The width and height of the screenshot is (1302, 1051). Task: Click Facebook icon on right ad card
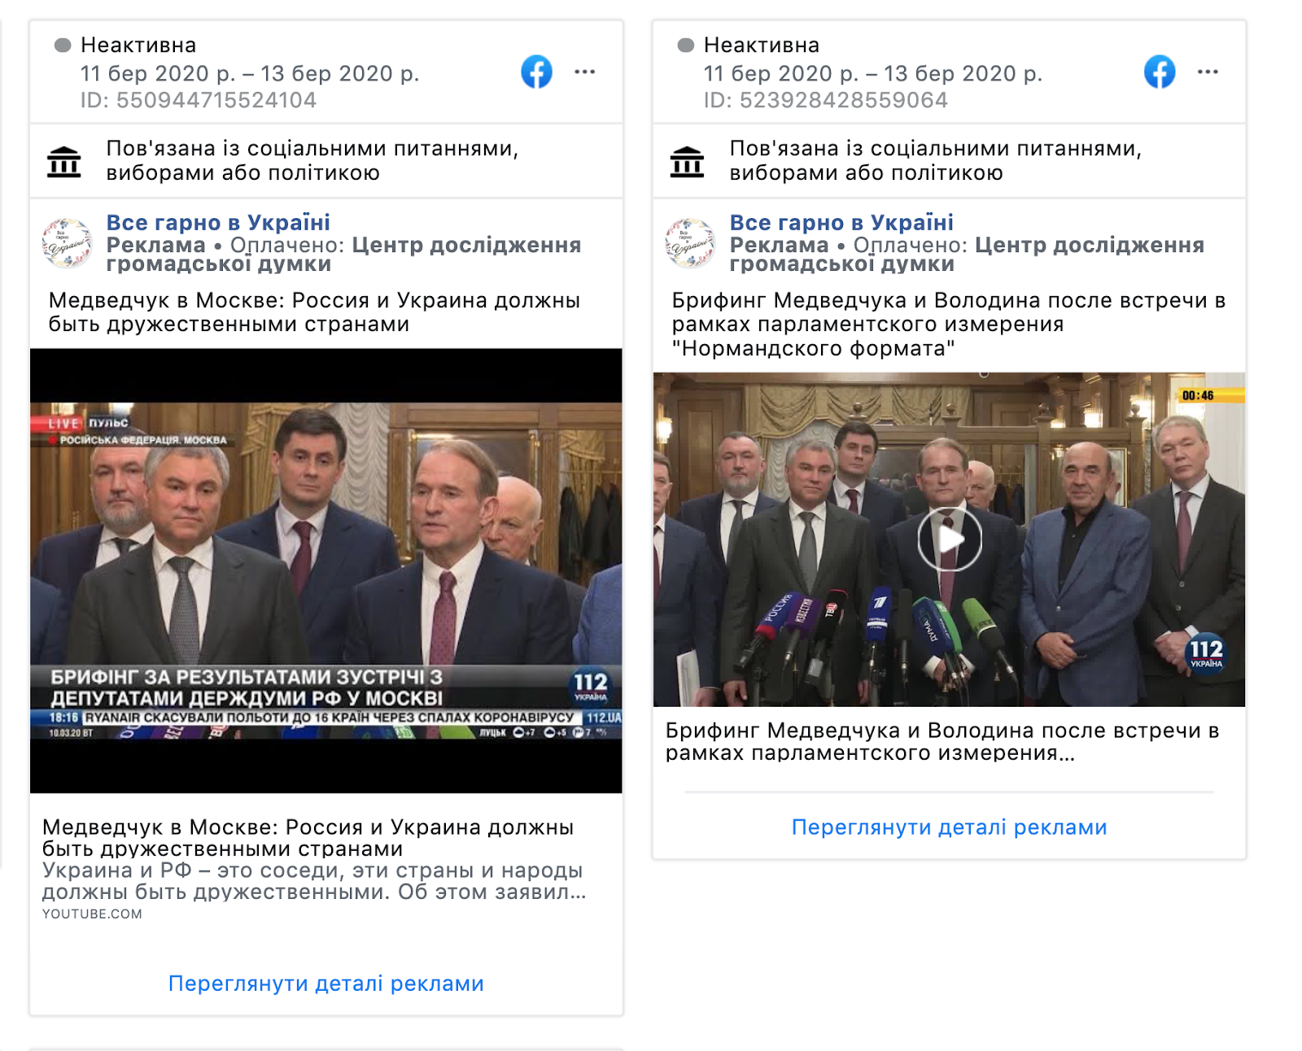(1160, 72)
